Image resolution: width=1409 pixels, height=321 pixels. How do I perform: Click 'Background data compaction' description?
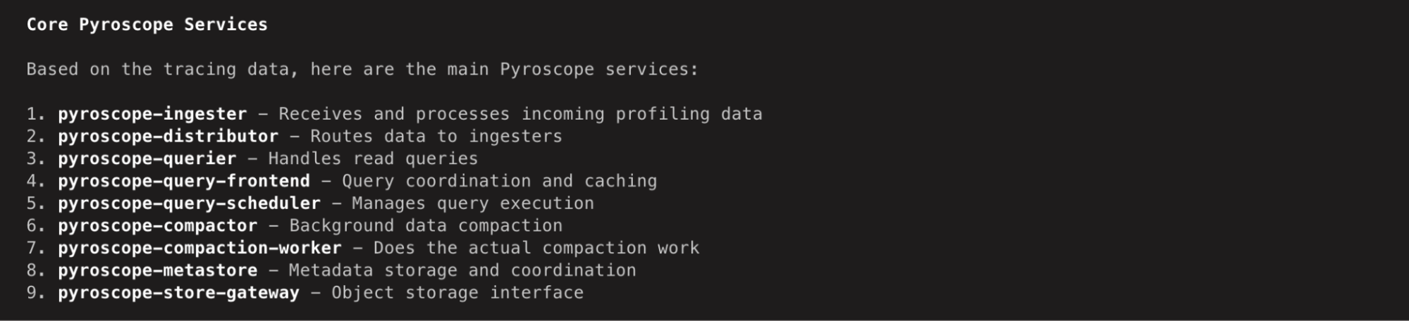[x=426, y=226]
